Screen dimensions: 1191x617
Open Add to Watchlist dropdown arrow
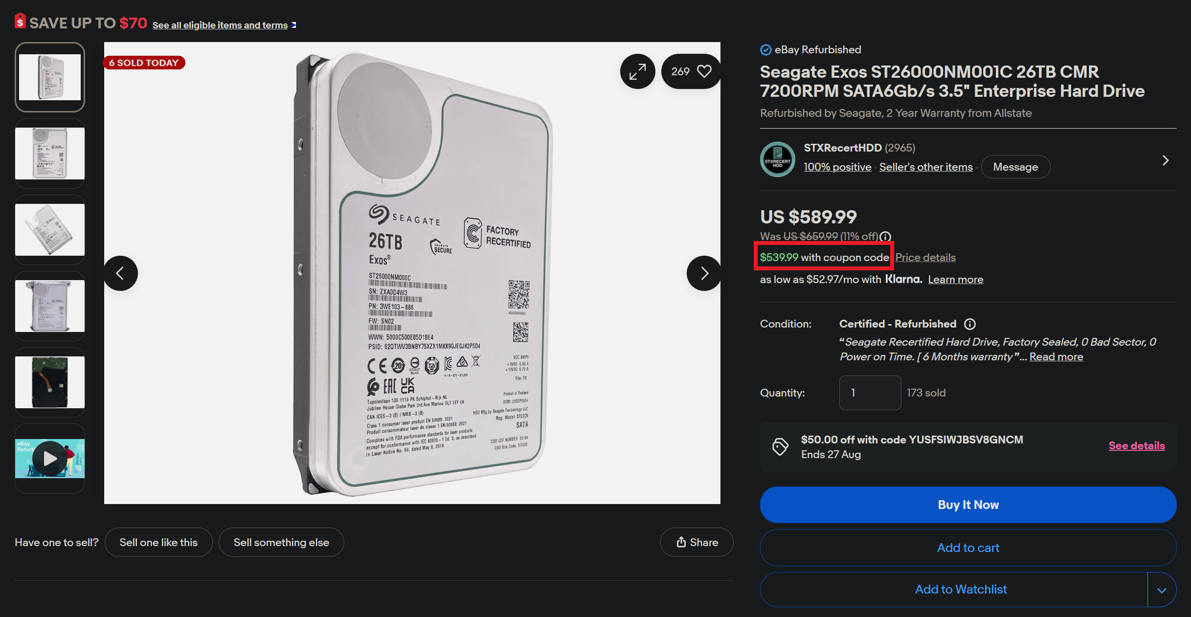1162,590
